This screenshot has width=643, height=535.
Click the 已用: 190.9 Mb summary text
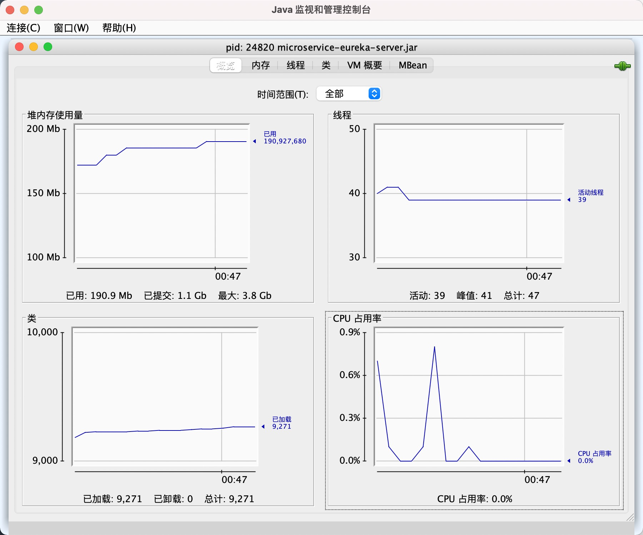(99, 296)
